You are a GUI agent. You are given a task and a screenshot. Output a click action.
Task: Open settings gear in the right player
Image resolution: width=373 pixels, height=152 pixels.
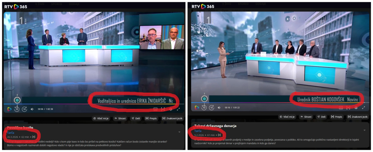[356, 108]
